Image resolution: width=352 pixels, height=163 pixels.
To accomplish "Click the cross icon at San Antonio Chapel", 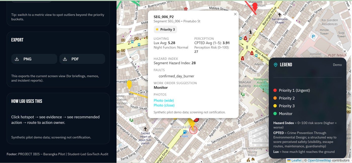I will (x=280, y=15).
